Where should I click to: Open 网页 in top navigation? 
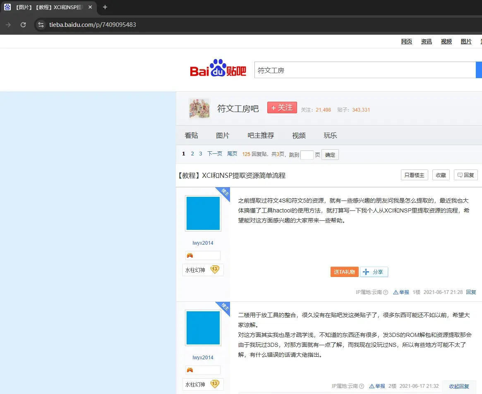tap(406, 41)
